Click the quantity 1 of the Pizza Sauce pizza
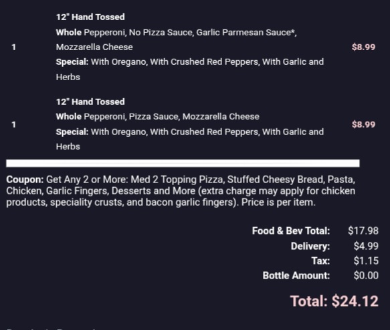Image resolution: width=390 pixels, height=330 pixels. point(14,124)
